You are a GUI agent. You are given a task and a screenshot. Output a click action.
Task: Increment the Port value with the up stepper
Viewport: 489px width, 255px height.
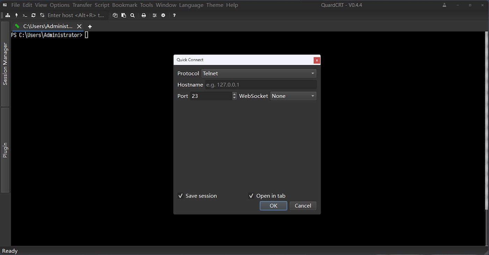pos(234,94)
